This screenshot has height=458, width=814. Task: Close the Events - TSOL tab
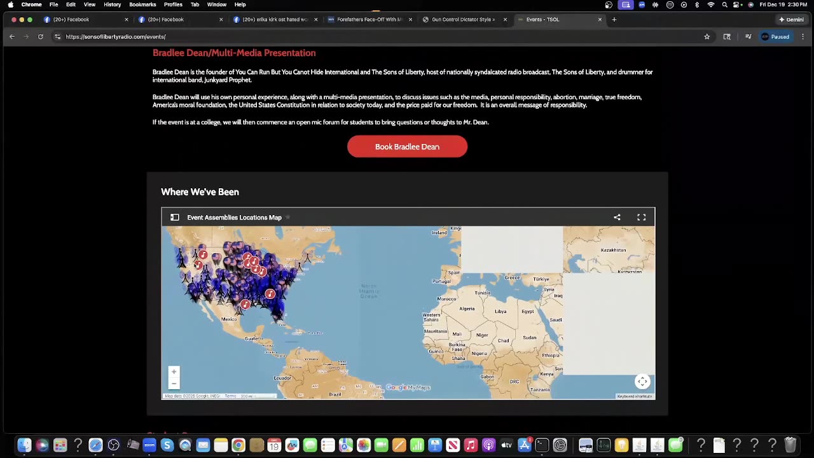[600, 20]
